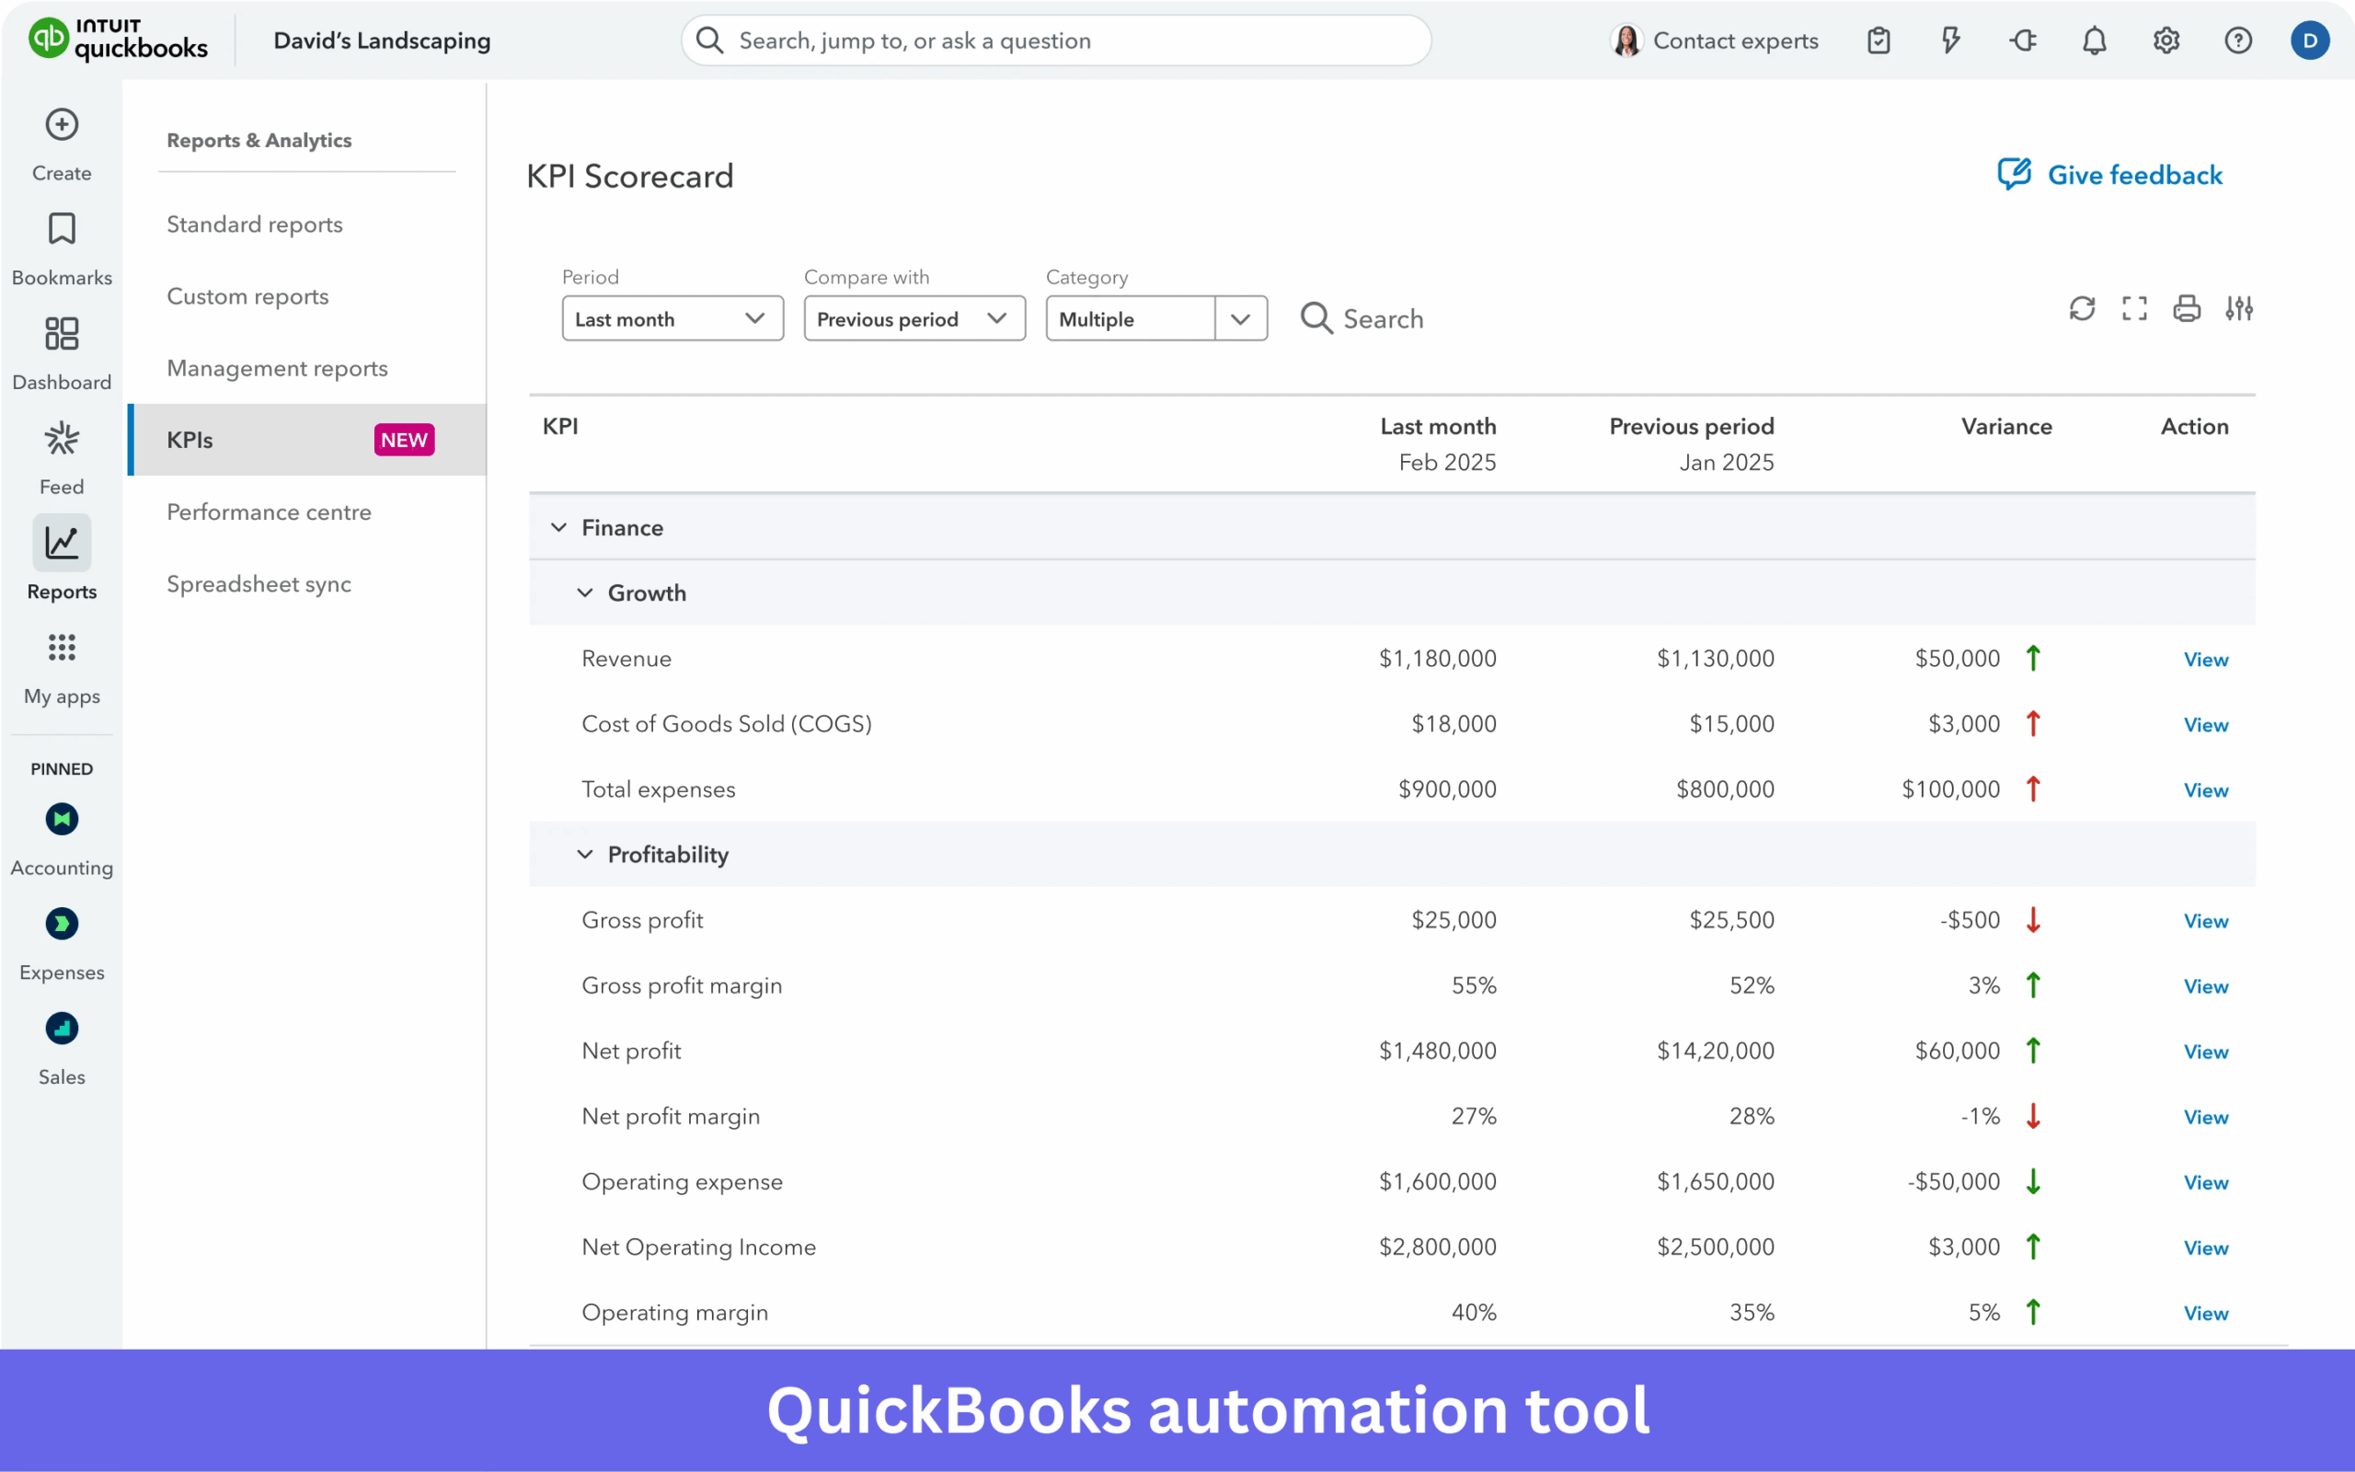Contact experts button in header
This screenshot has height=1472, width=2355.
tap(1714, 40)
